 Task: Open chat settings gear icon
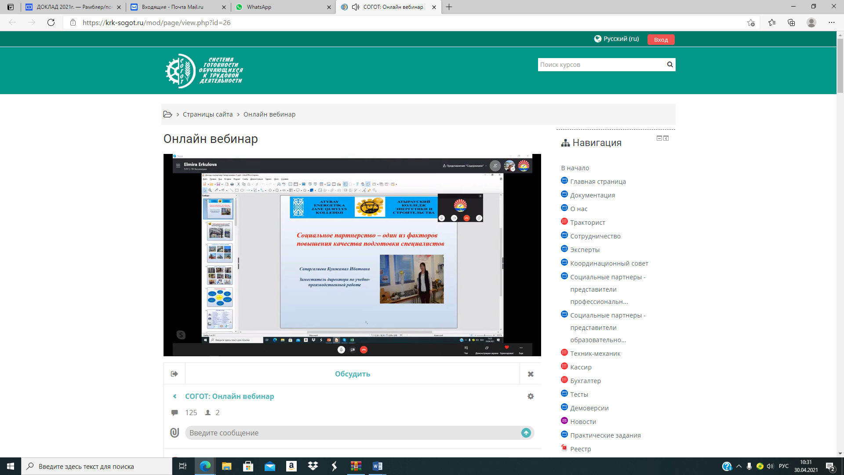[x=531, y=396]
